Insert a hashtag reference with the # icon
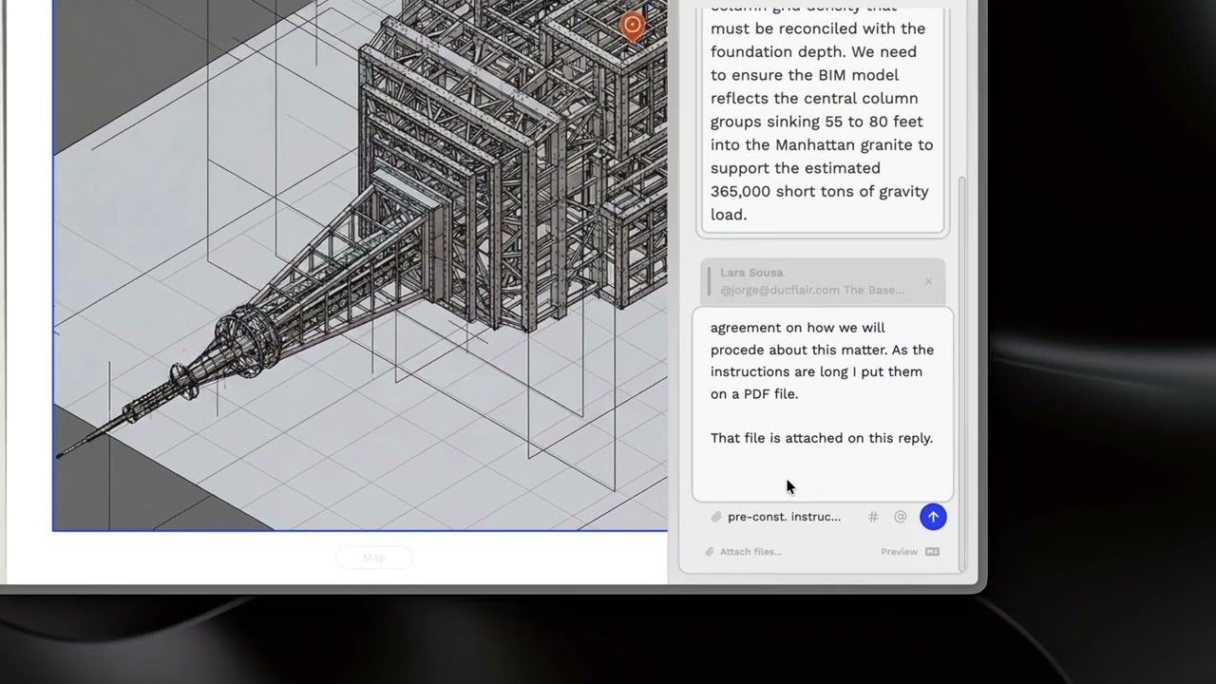Viewport: 1216px width, 684px height. pos(873,517)
